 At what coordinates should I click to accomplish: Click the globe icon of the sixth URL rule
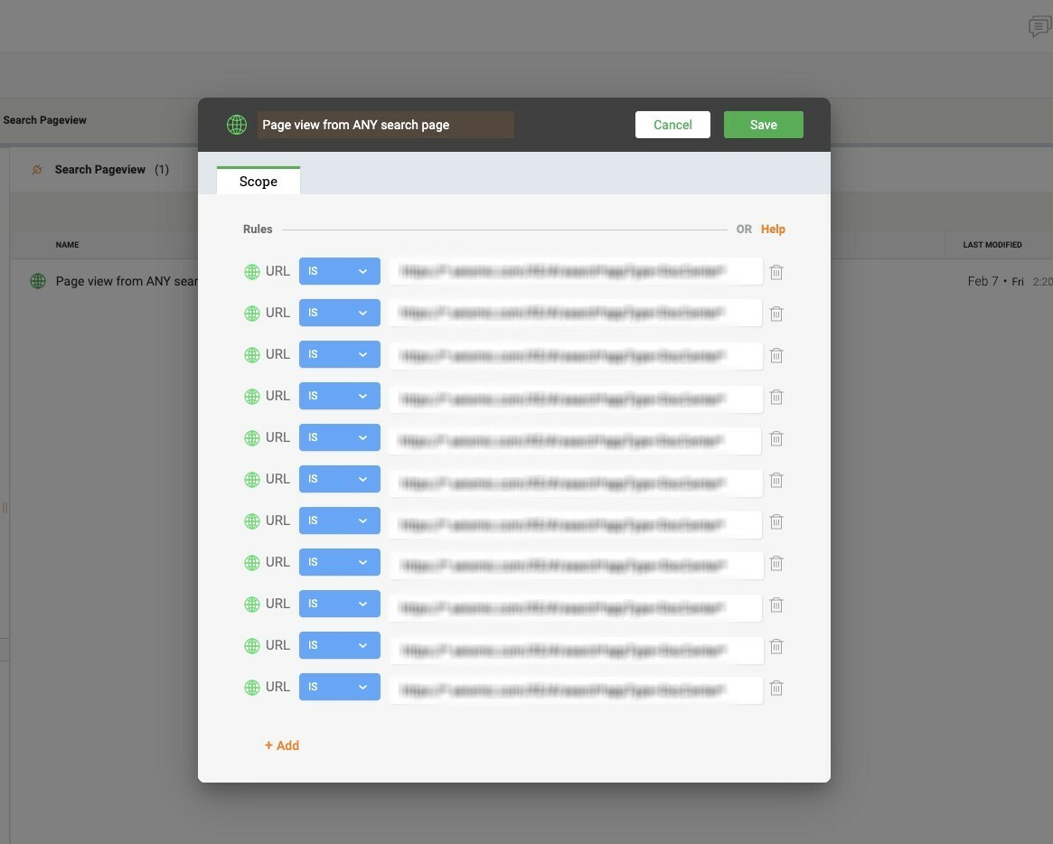[x=252, y=480]
